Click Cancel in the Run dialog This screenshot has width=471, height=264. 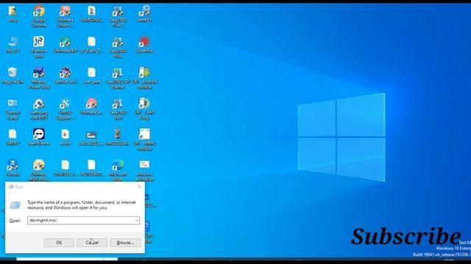(92, 243)
